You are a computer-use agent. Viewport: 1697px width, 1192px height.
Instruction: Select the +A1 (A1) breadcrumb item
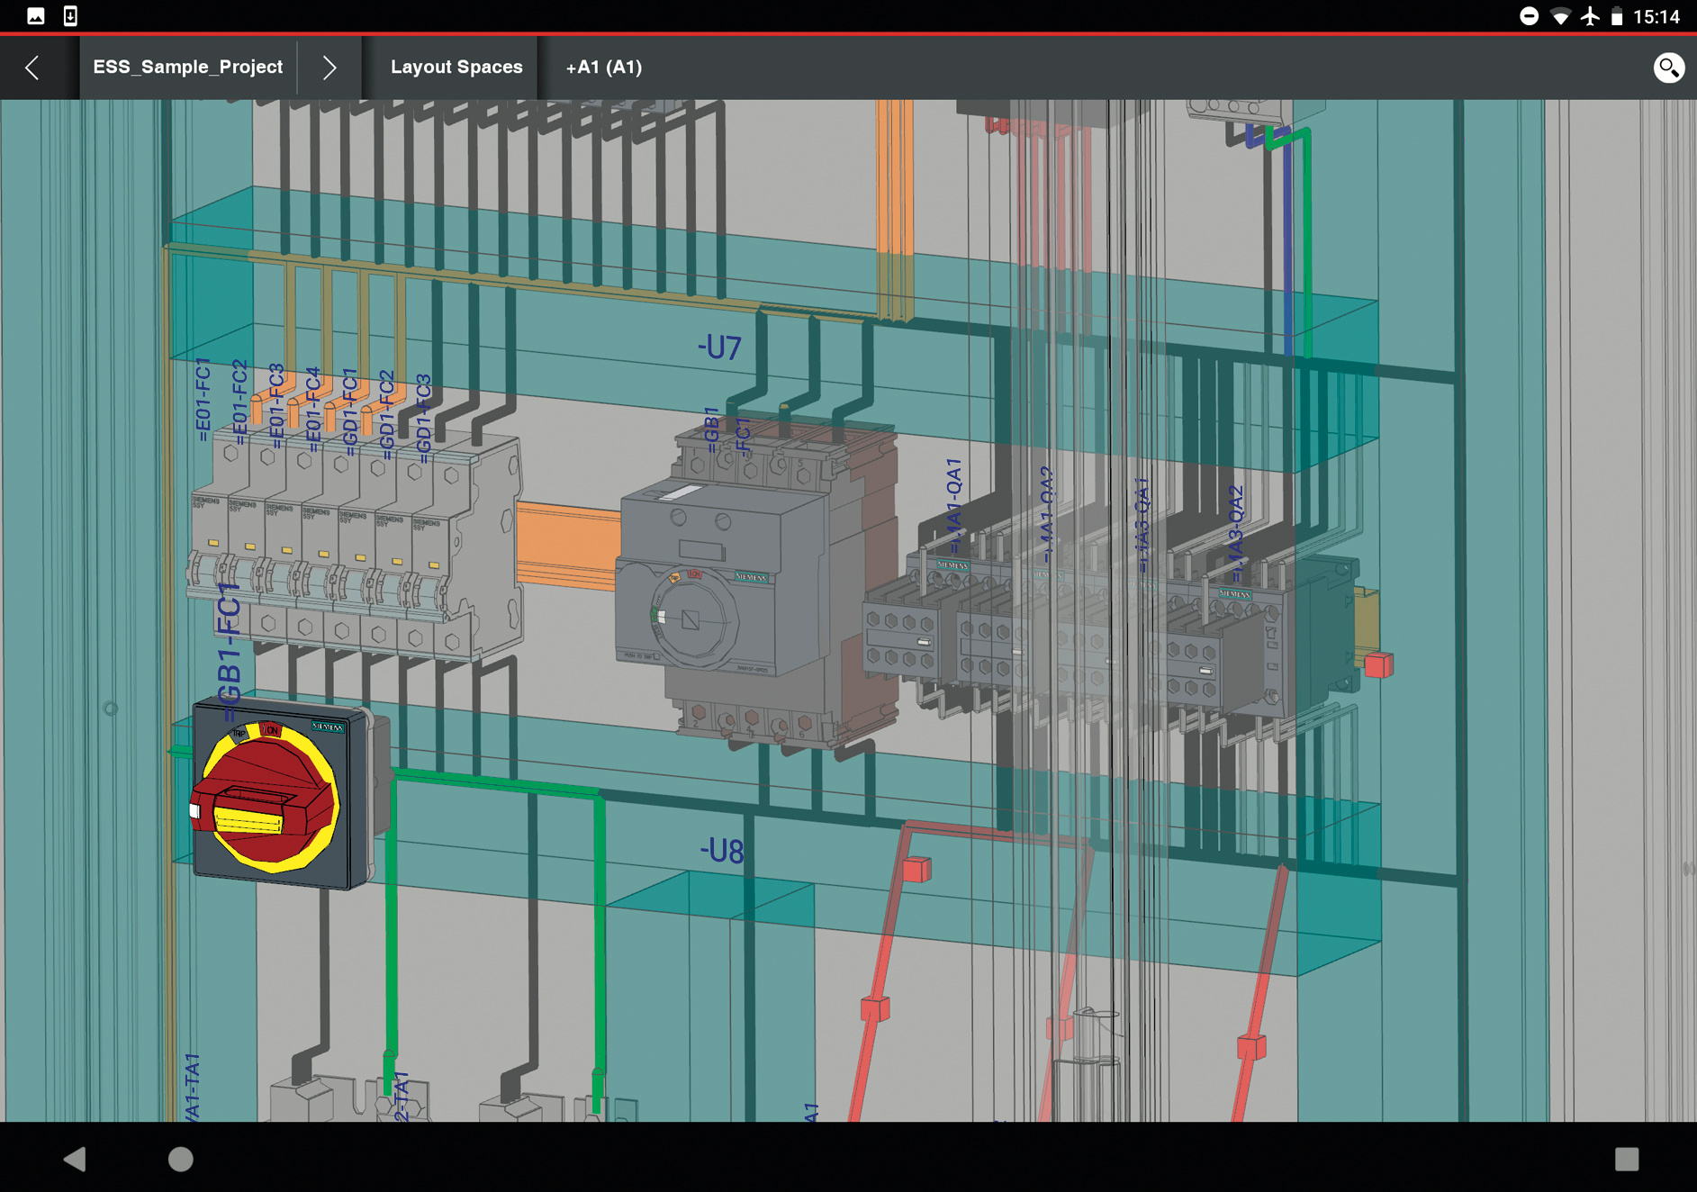[x=603, y=68]
